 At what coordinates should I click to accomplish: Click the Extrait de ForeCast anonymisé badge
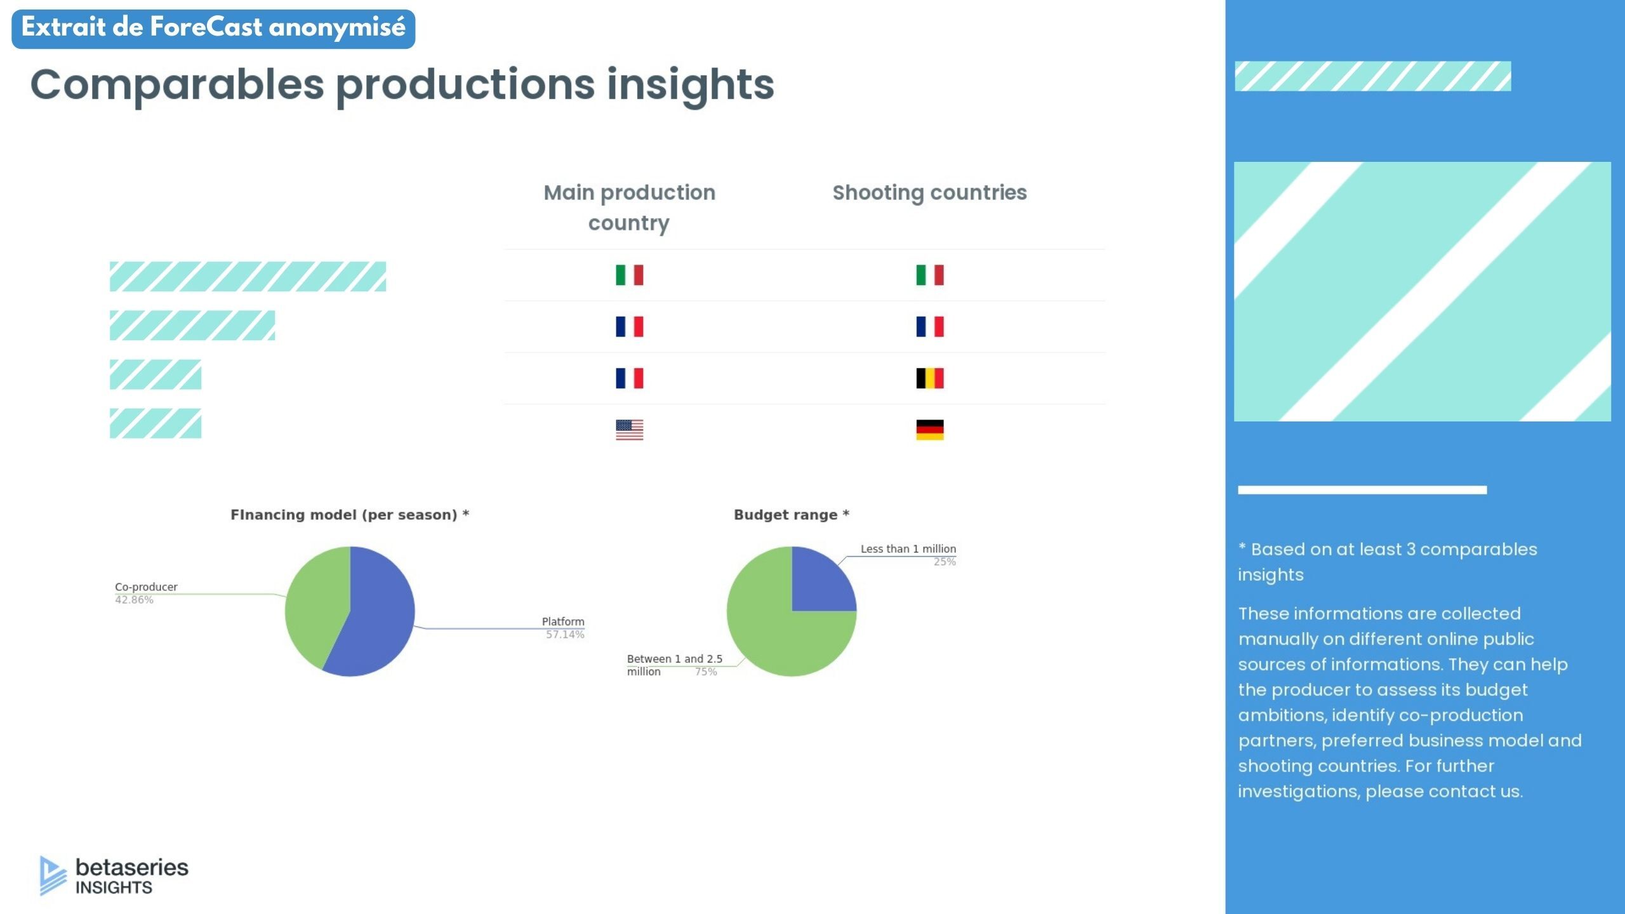[x=213, y=29]
